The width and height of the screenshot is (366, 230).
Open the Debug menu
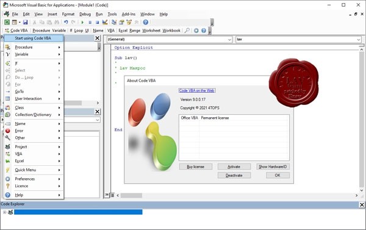click(85, 14)
